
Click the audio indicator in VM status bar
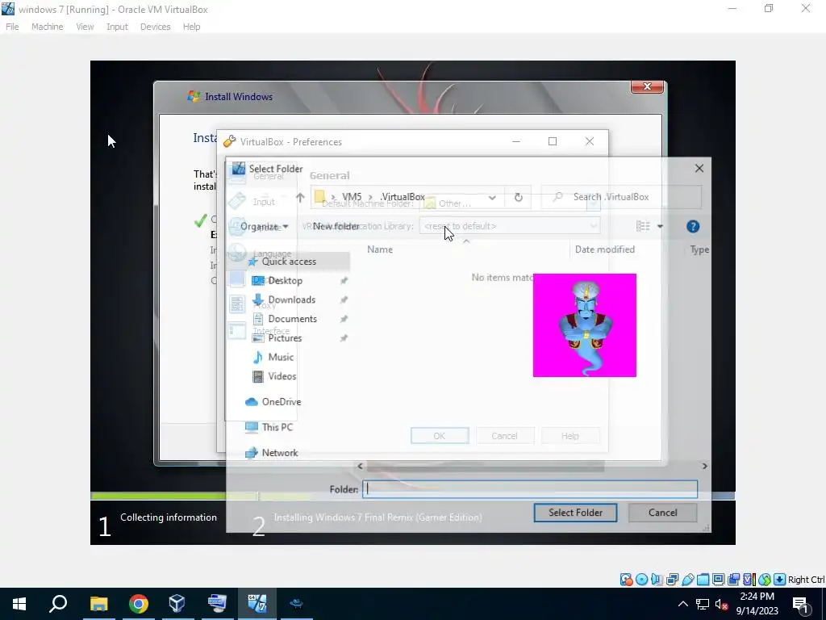(x=657, y=580)
